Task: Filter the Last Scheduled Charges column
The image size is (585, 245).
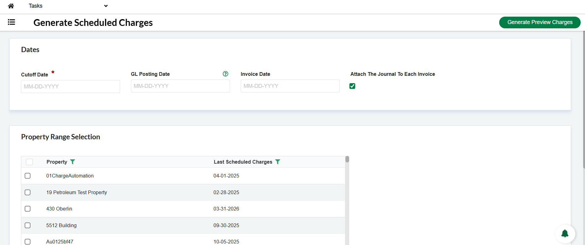Action: point(278,162)
